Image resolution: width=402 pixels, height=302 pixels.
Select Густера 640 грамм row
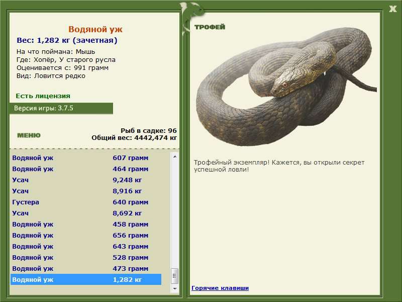coord(86,202)
